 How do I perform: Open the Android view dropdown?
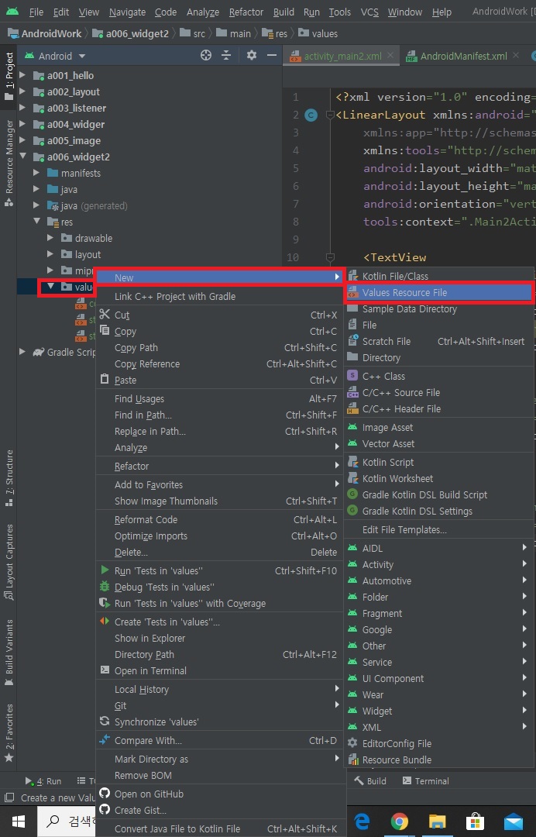pyautogui.click(x=55, y=56)
